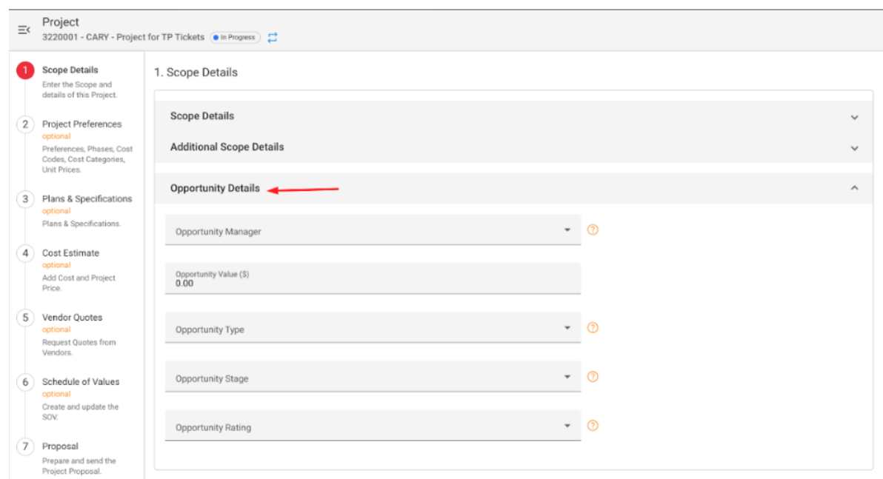Go to Plans & Specifications step
The height and width of the screenshot is (479, 883).
coord(87,199)
